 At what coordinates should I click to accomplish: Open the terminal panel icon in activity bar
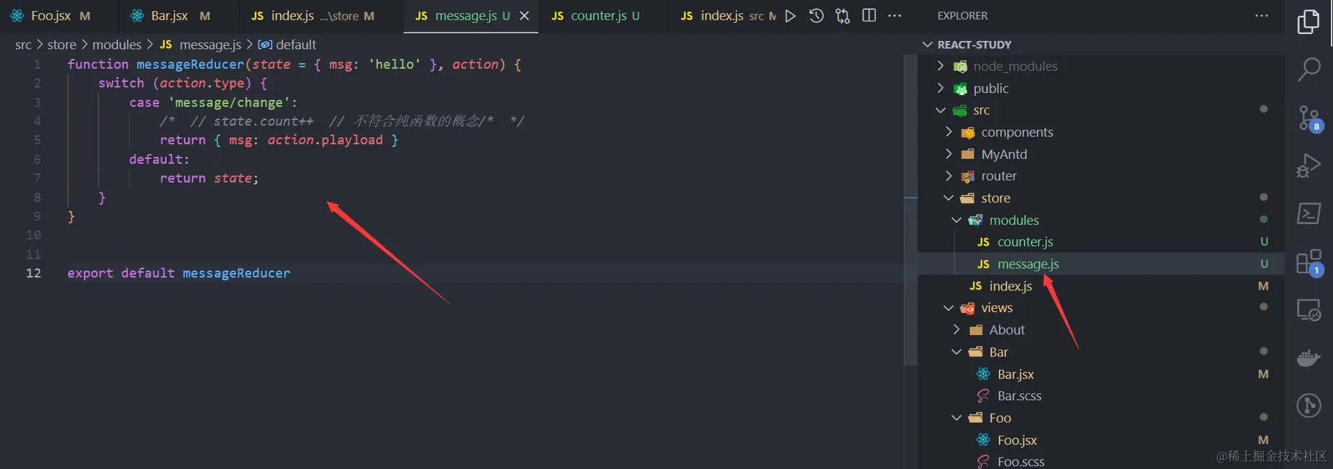click(1309, 213)
